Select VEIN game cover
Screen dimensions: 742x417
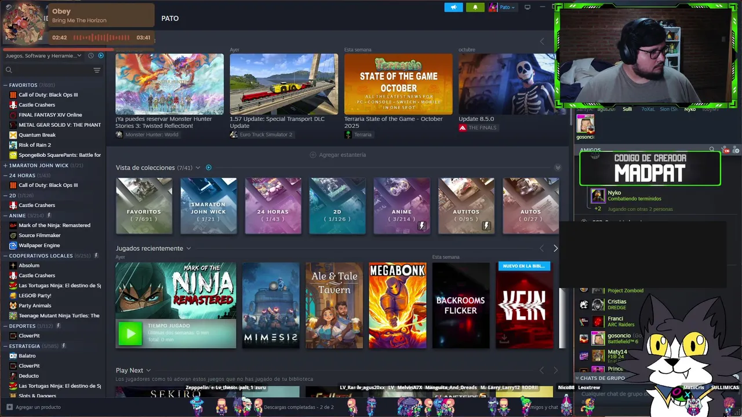coord(524,306)
